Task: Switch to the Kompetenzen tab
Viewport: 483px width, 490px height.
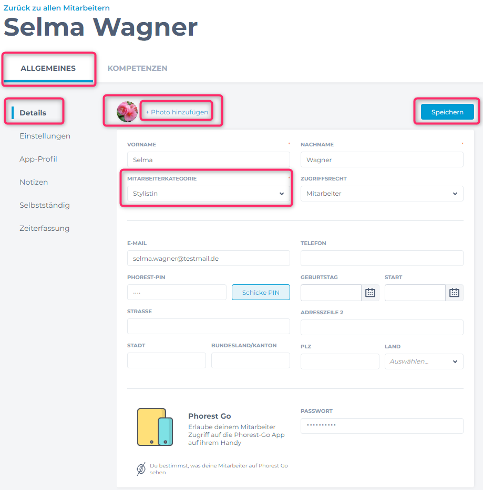Action: tap(137, 68)
